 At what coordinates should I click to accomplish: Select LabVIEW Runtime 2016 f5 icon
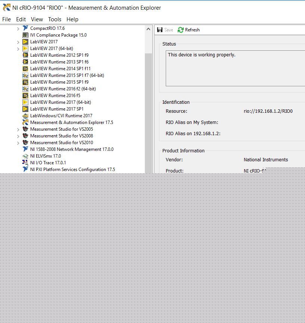[25, 96]
